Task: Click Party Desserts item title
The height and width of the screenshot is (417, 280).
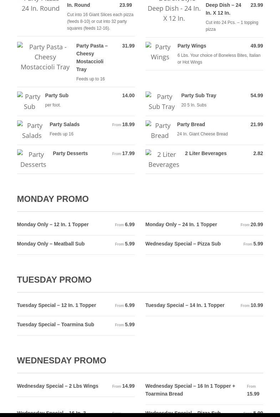Action: [70, 153]
